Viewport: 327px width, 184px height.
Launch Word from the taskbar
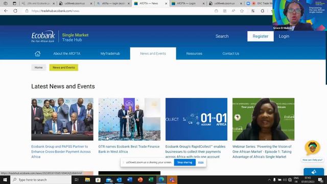[130, 179]
